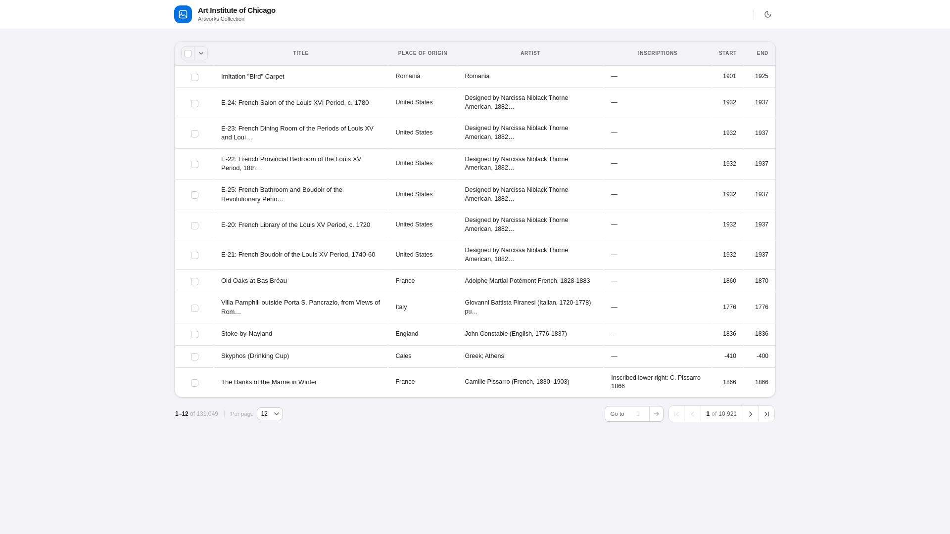Image resolution: width=950 pixels, height=534 pixels.
Task: Go to next page arrow
Action: (x=750, y=414)
